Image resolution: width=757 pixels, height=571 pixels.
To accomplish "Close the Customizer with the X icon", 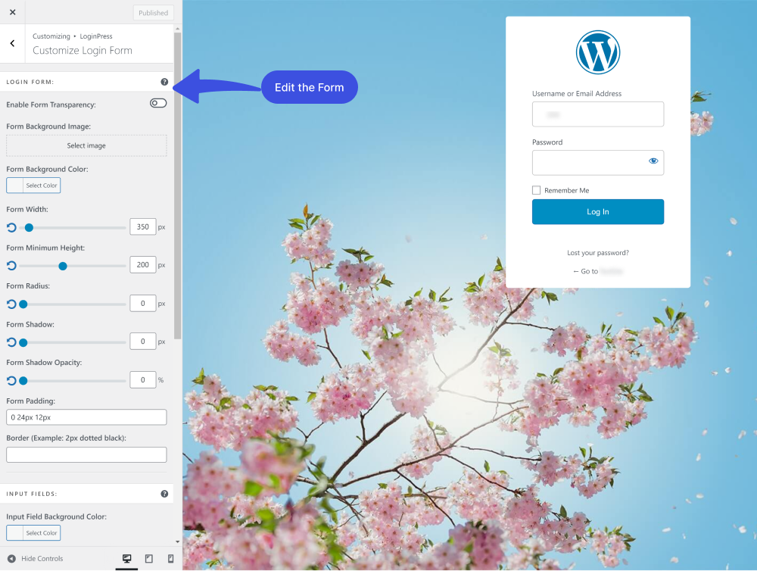I will [13, 12].
